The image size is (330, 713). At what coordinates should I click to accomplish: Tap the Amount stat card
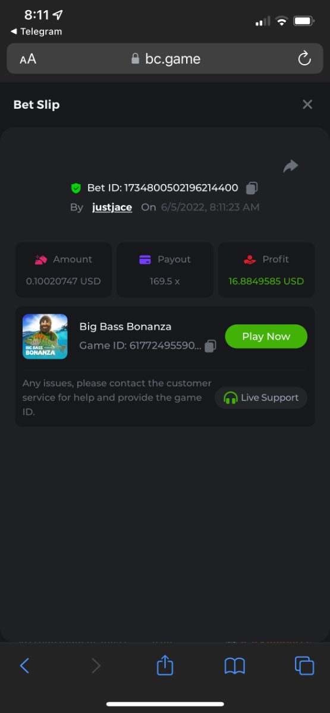63,270
